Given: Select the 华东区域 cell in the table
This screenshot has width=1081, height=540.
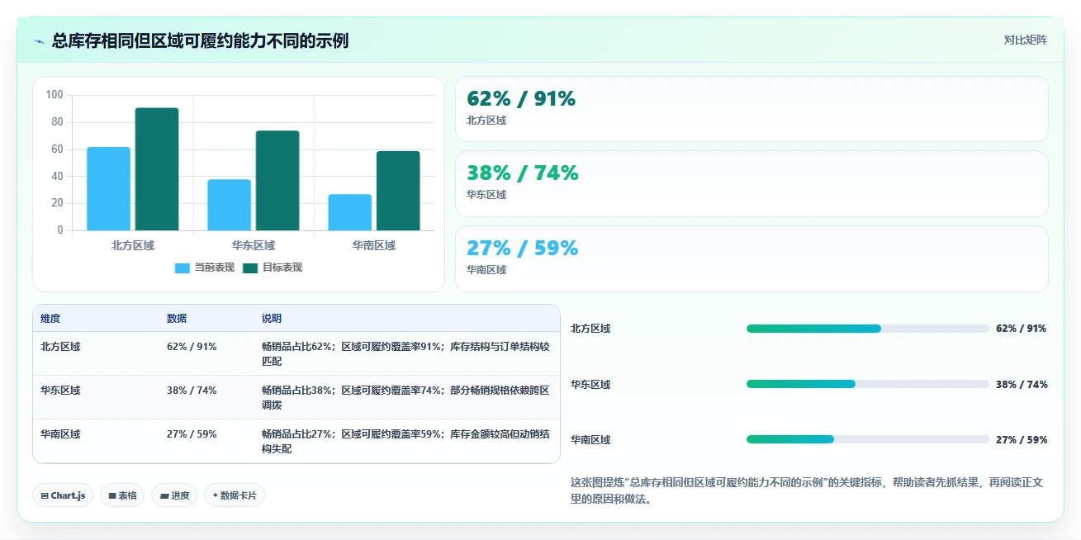Looking at the screenshot, I should point(60,391).
